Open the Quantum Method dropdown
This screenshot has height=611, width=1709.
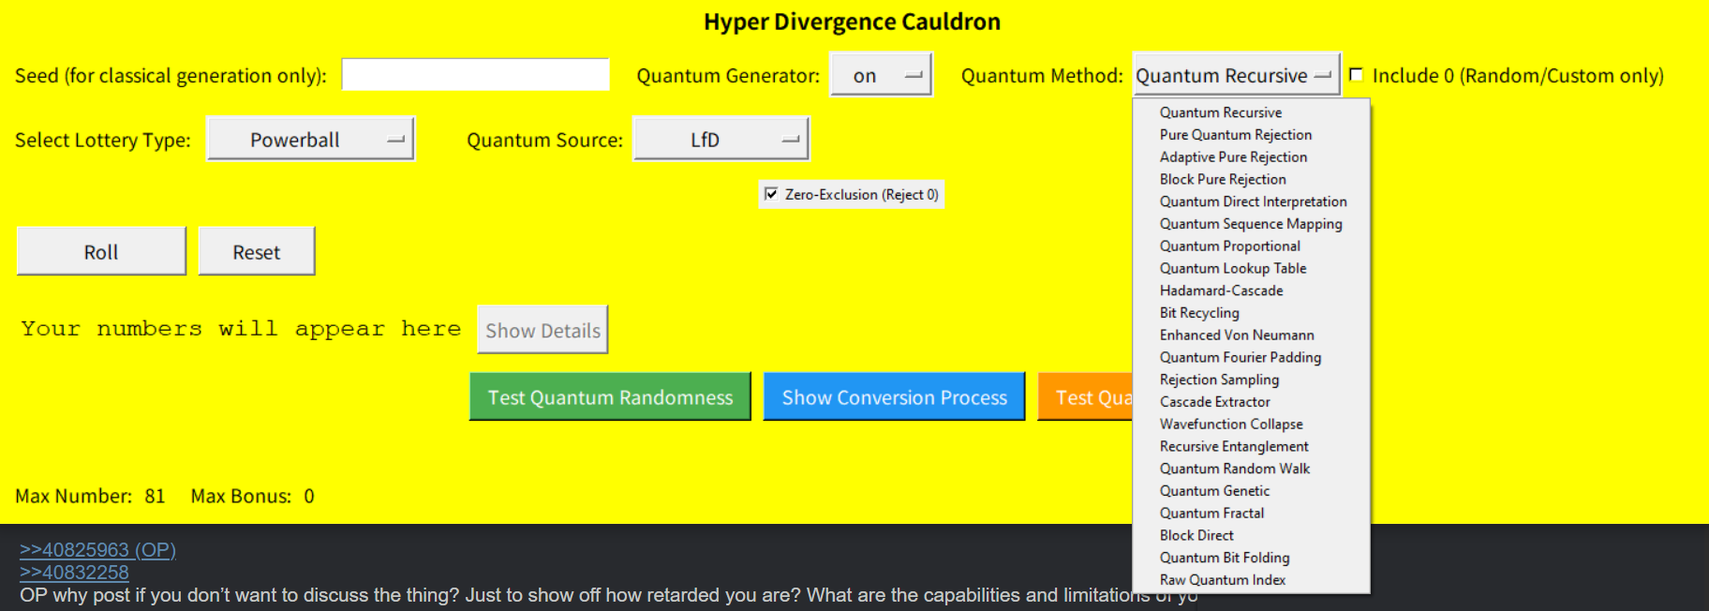[x=1236, y=75]
